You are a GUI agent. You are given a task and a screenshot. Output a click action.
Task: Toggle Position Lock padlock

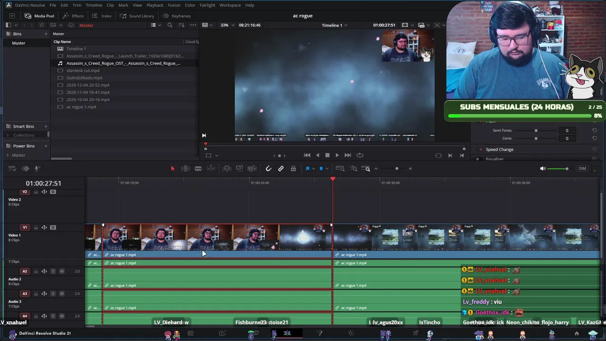pyautogui.click(x=293, y=169)
